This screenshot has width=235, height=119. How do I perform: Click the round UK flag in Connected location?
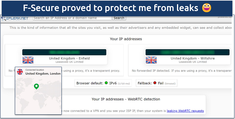coord(20,72)
